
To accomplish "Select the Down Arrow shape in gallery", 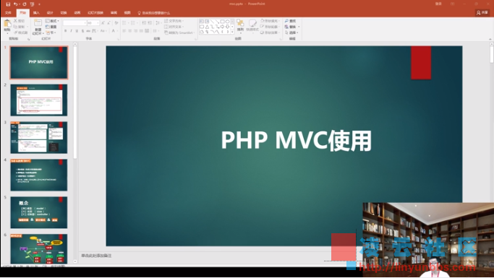I will (227, 27).
